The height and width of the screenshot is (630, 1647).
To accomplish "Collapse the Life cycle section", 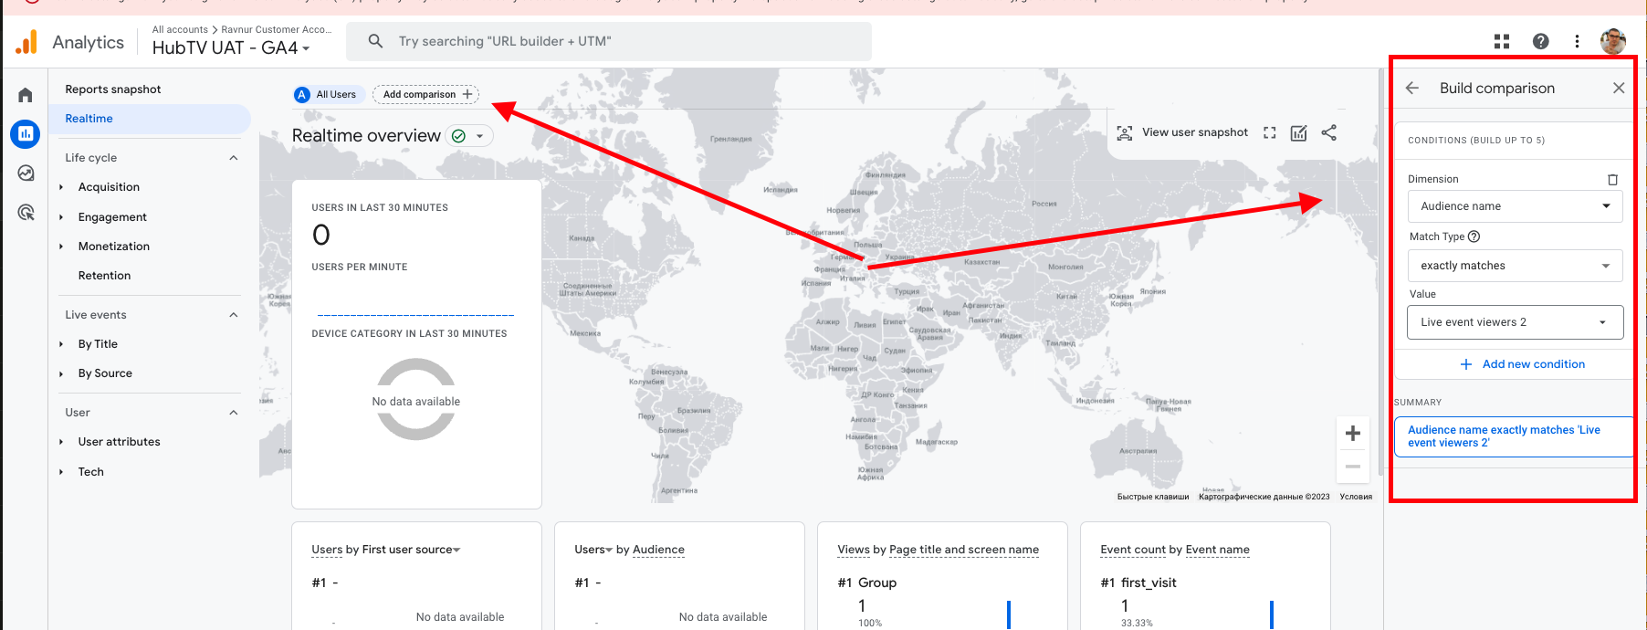I will click(x=234, y=158).
